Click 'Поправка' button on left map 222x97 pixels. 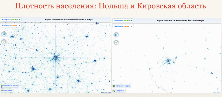click(x=7, y=90)
